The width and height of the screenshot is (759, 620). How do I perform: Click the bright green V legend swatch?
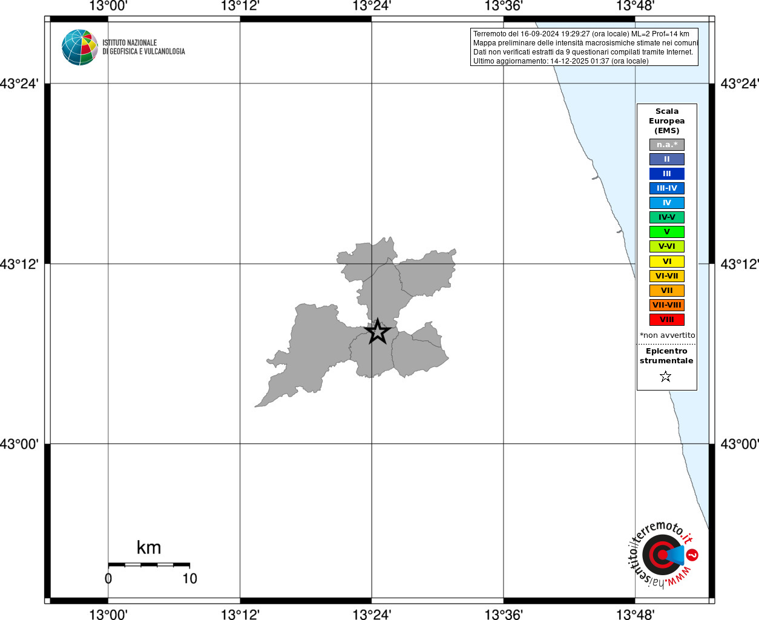tap(667, 232)
